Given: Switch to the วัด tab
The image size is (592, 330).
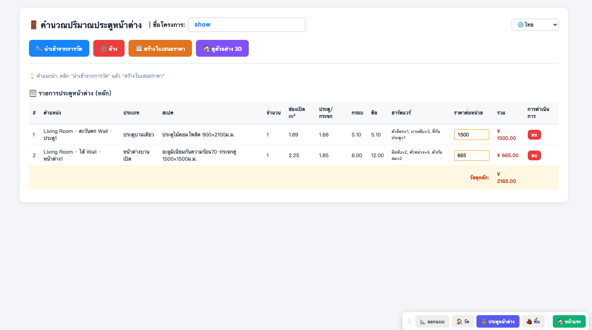Looking at the screenshot, I should point(463,321).
